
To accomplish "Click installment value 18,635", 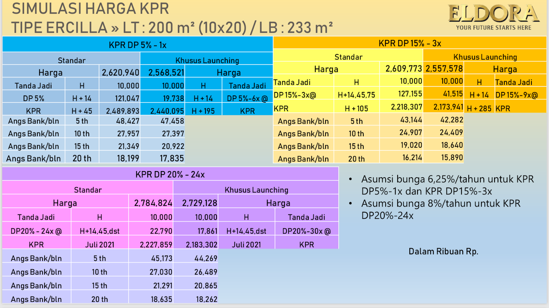I will [x=161, y=299].
